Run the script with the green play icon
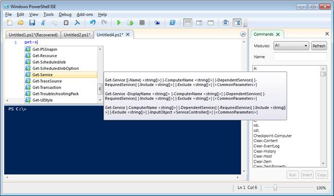The height and width of the screenshot is (196, 334). click(119, 23)
